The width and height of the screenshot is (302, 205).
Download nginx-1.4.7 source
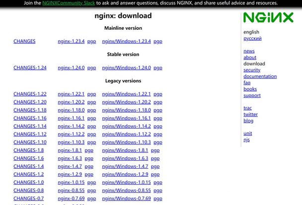tap(70, 166)
